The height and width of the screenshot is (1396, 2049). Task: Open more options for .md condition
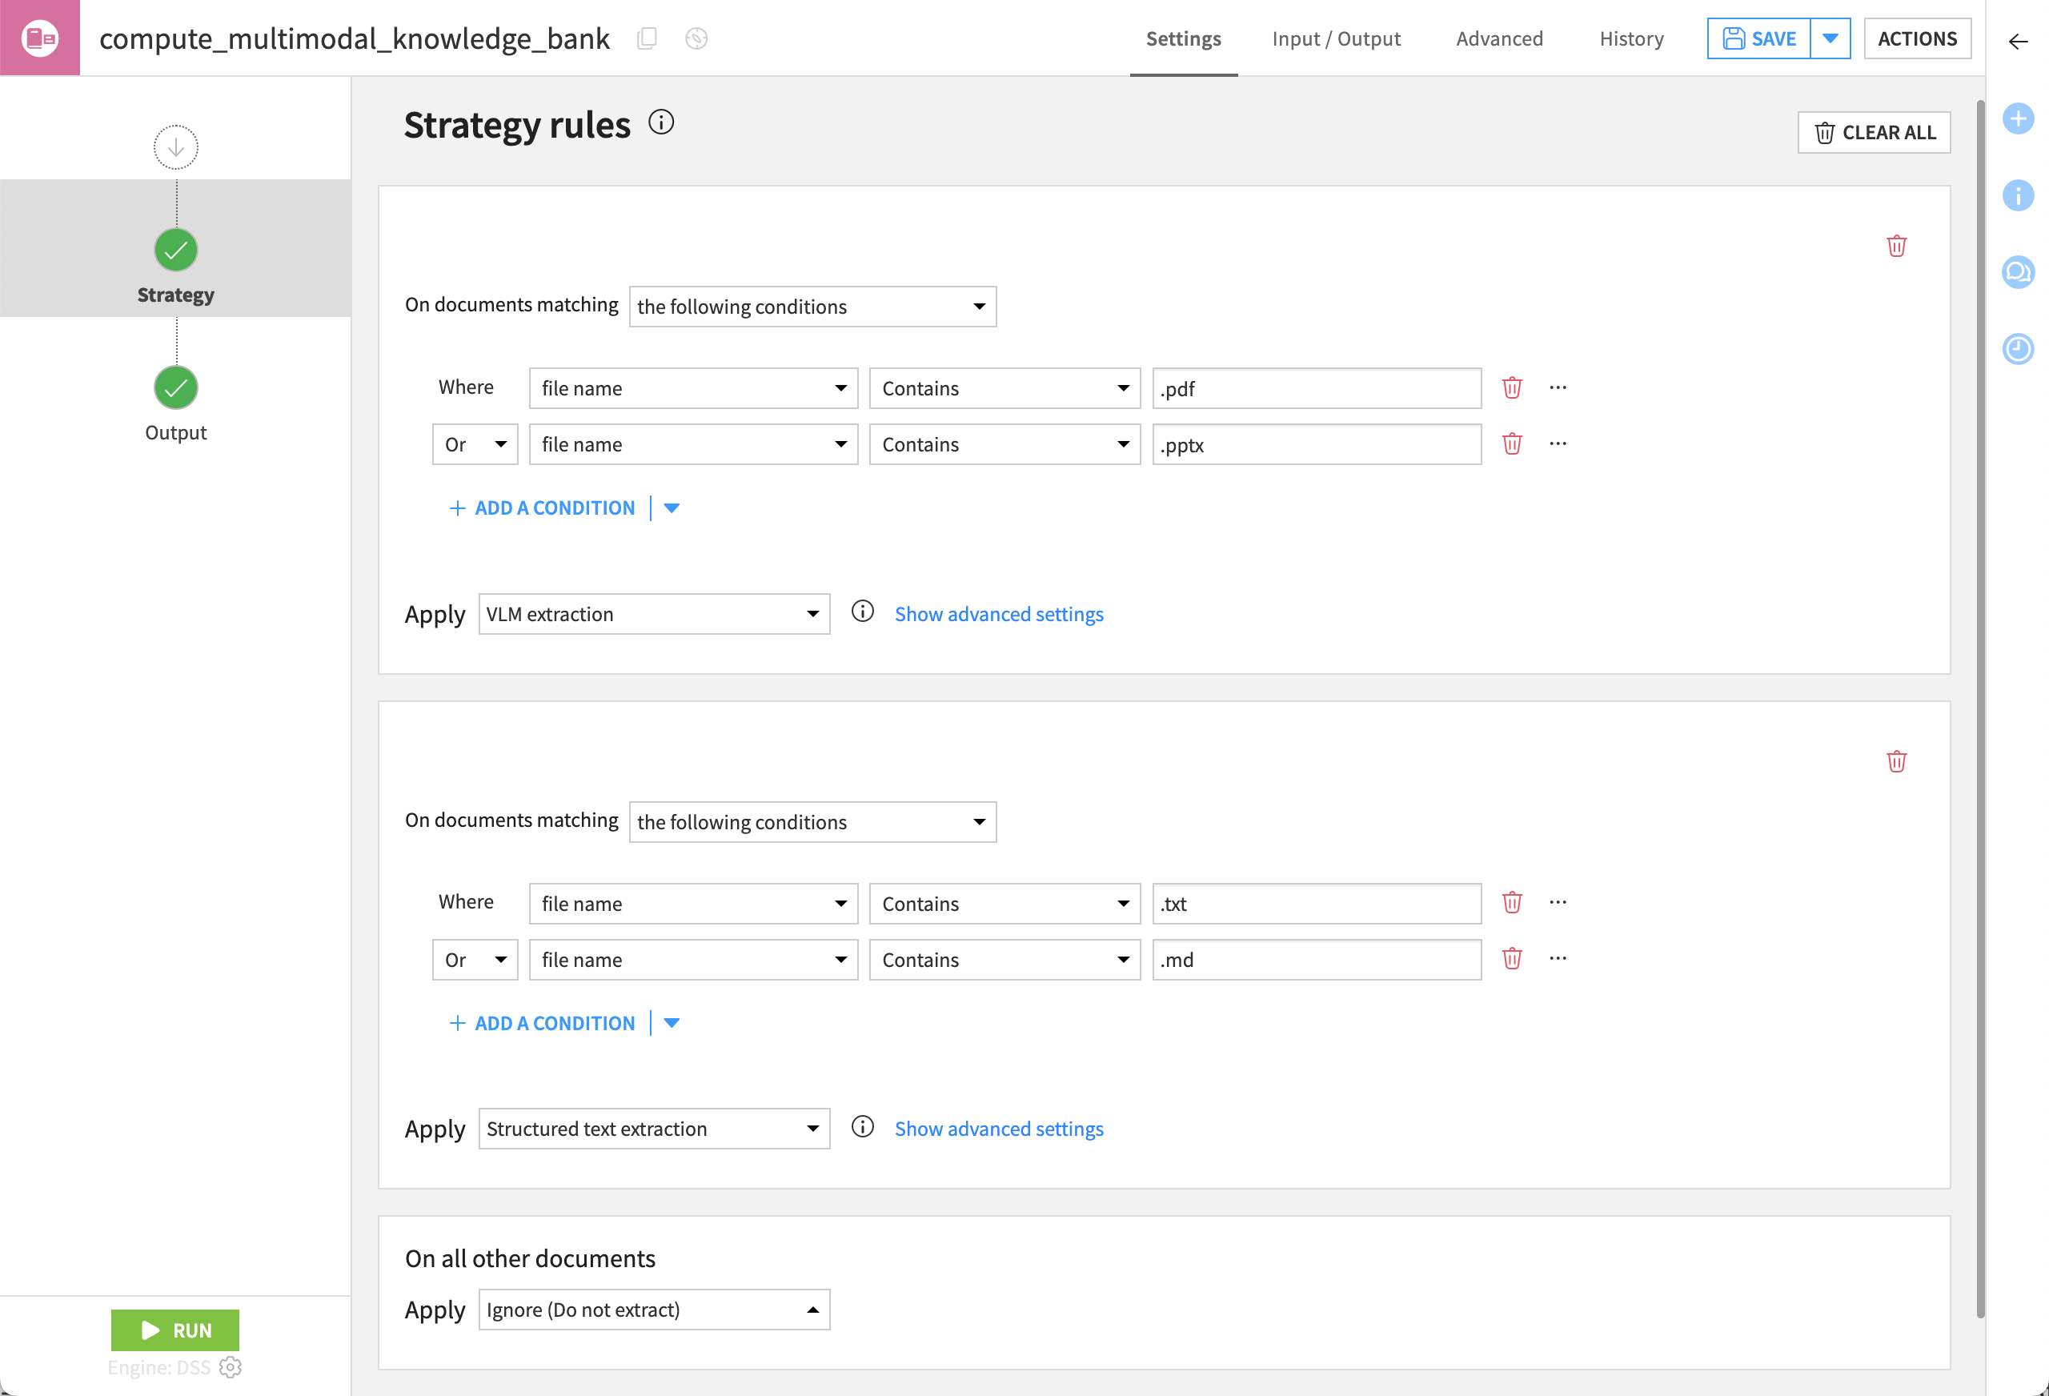(x=1558, y=959)
